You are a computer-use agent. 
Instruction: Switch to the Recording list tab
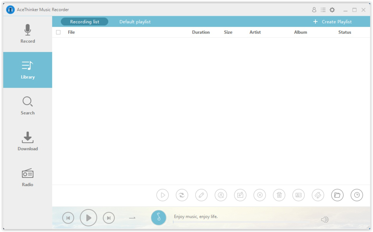click(84, 22)
